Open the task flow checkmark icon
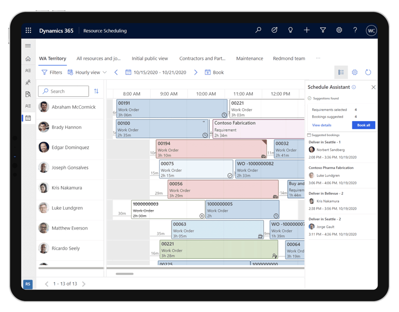399x312 pixels. pyautogui.click(x=274, y=30)
